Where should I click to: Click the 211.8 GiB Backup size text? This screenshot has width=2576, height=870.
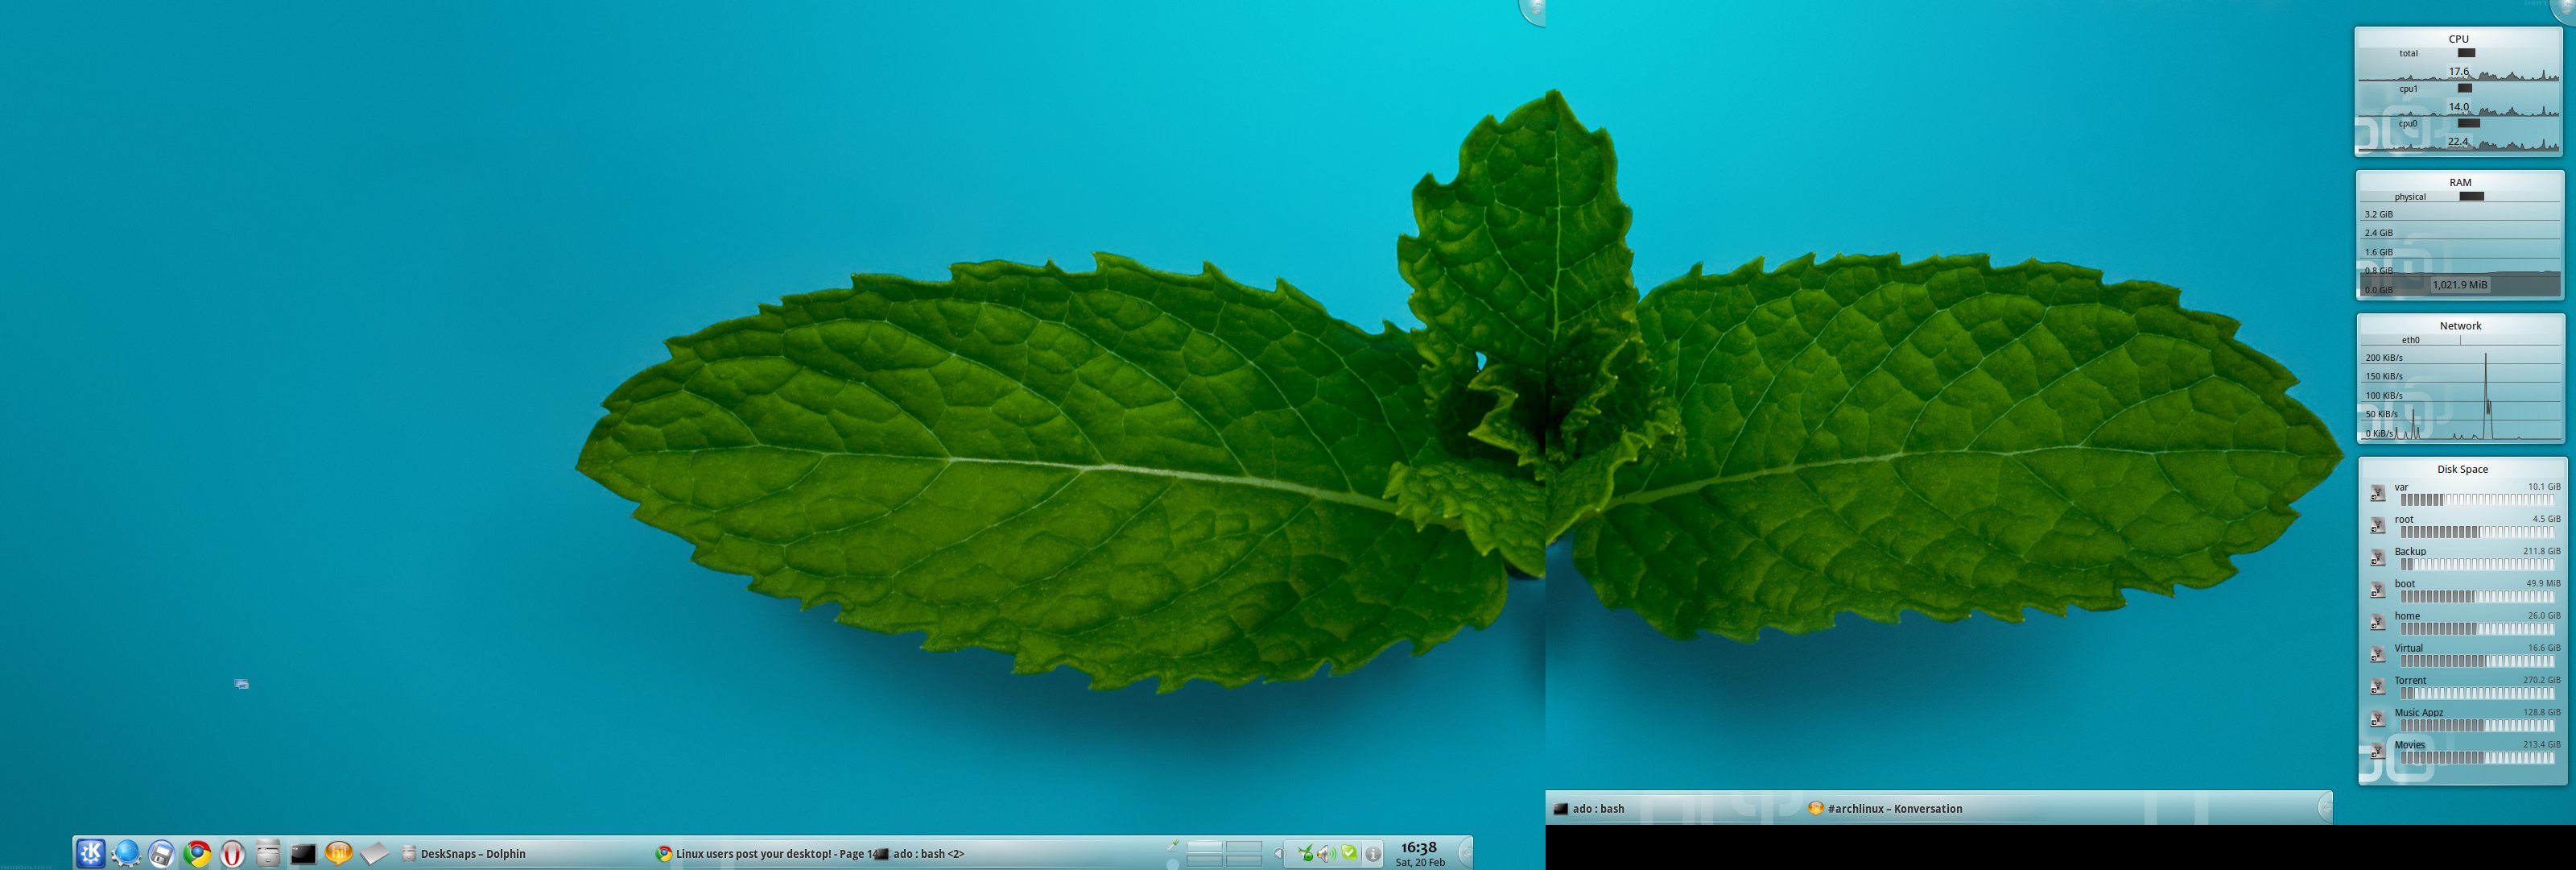(x=2542, y=551)
